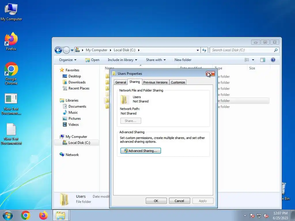Click the Explorer forward arrow button
The height and width of the screenshot is (221, 295).
[66, 50]
